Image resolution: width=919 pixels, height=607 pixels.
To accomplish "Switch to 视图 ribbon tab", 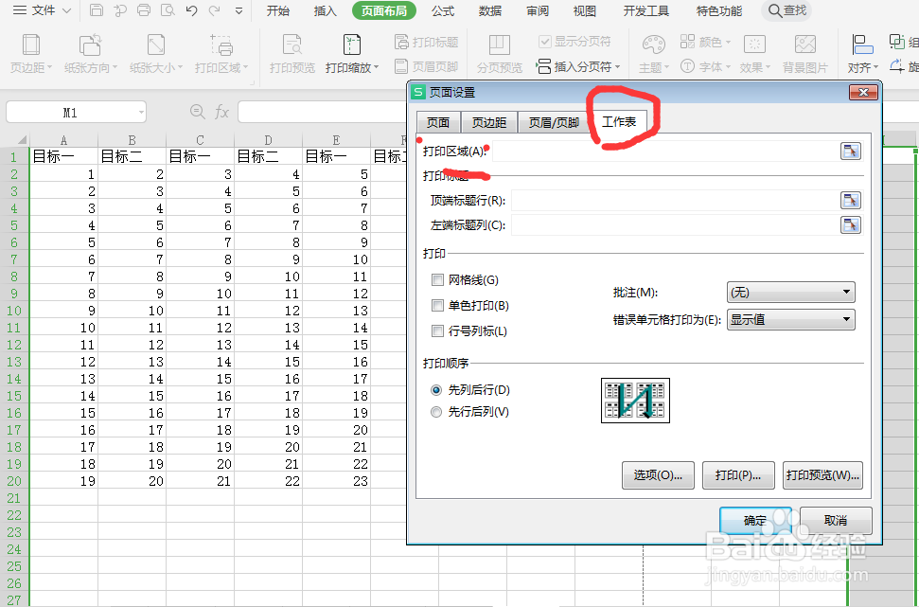I will (x=584, y=10).
